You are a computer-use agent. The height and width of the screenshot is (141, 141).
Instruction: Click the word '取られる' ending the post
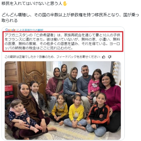(x=9, y=21)
